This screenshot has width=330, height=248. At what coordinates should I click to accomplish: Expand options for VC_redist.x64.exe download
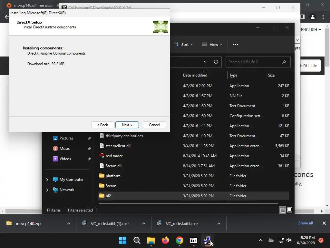219,223
